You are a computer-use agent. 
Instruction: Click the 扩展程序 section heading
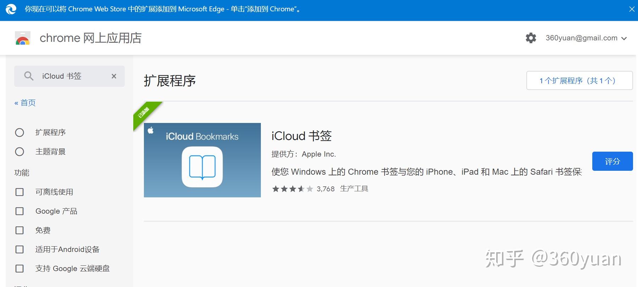pyautogui.click(x=170, y=81)
